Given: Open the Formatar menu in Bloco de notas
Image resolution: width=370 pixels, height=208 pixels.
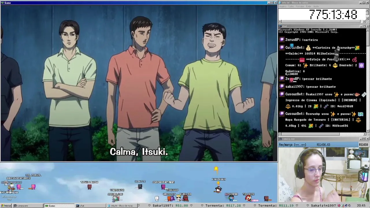Looking at the screenshot, I should point(300,6).
